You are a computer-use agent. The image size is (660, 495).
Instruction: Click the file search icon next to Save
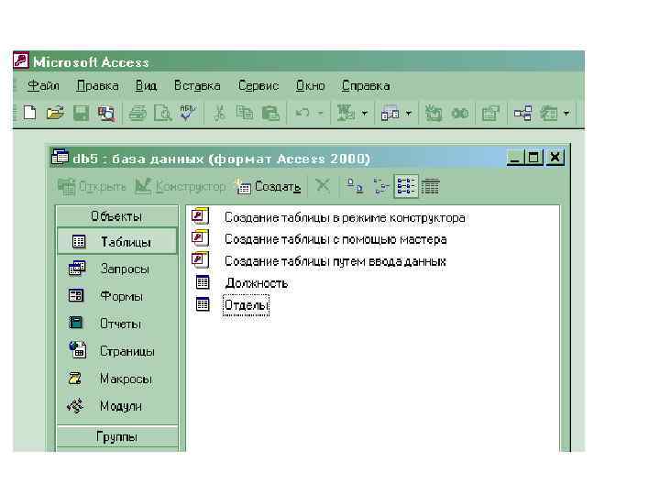coord(106,113)
